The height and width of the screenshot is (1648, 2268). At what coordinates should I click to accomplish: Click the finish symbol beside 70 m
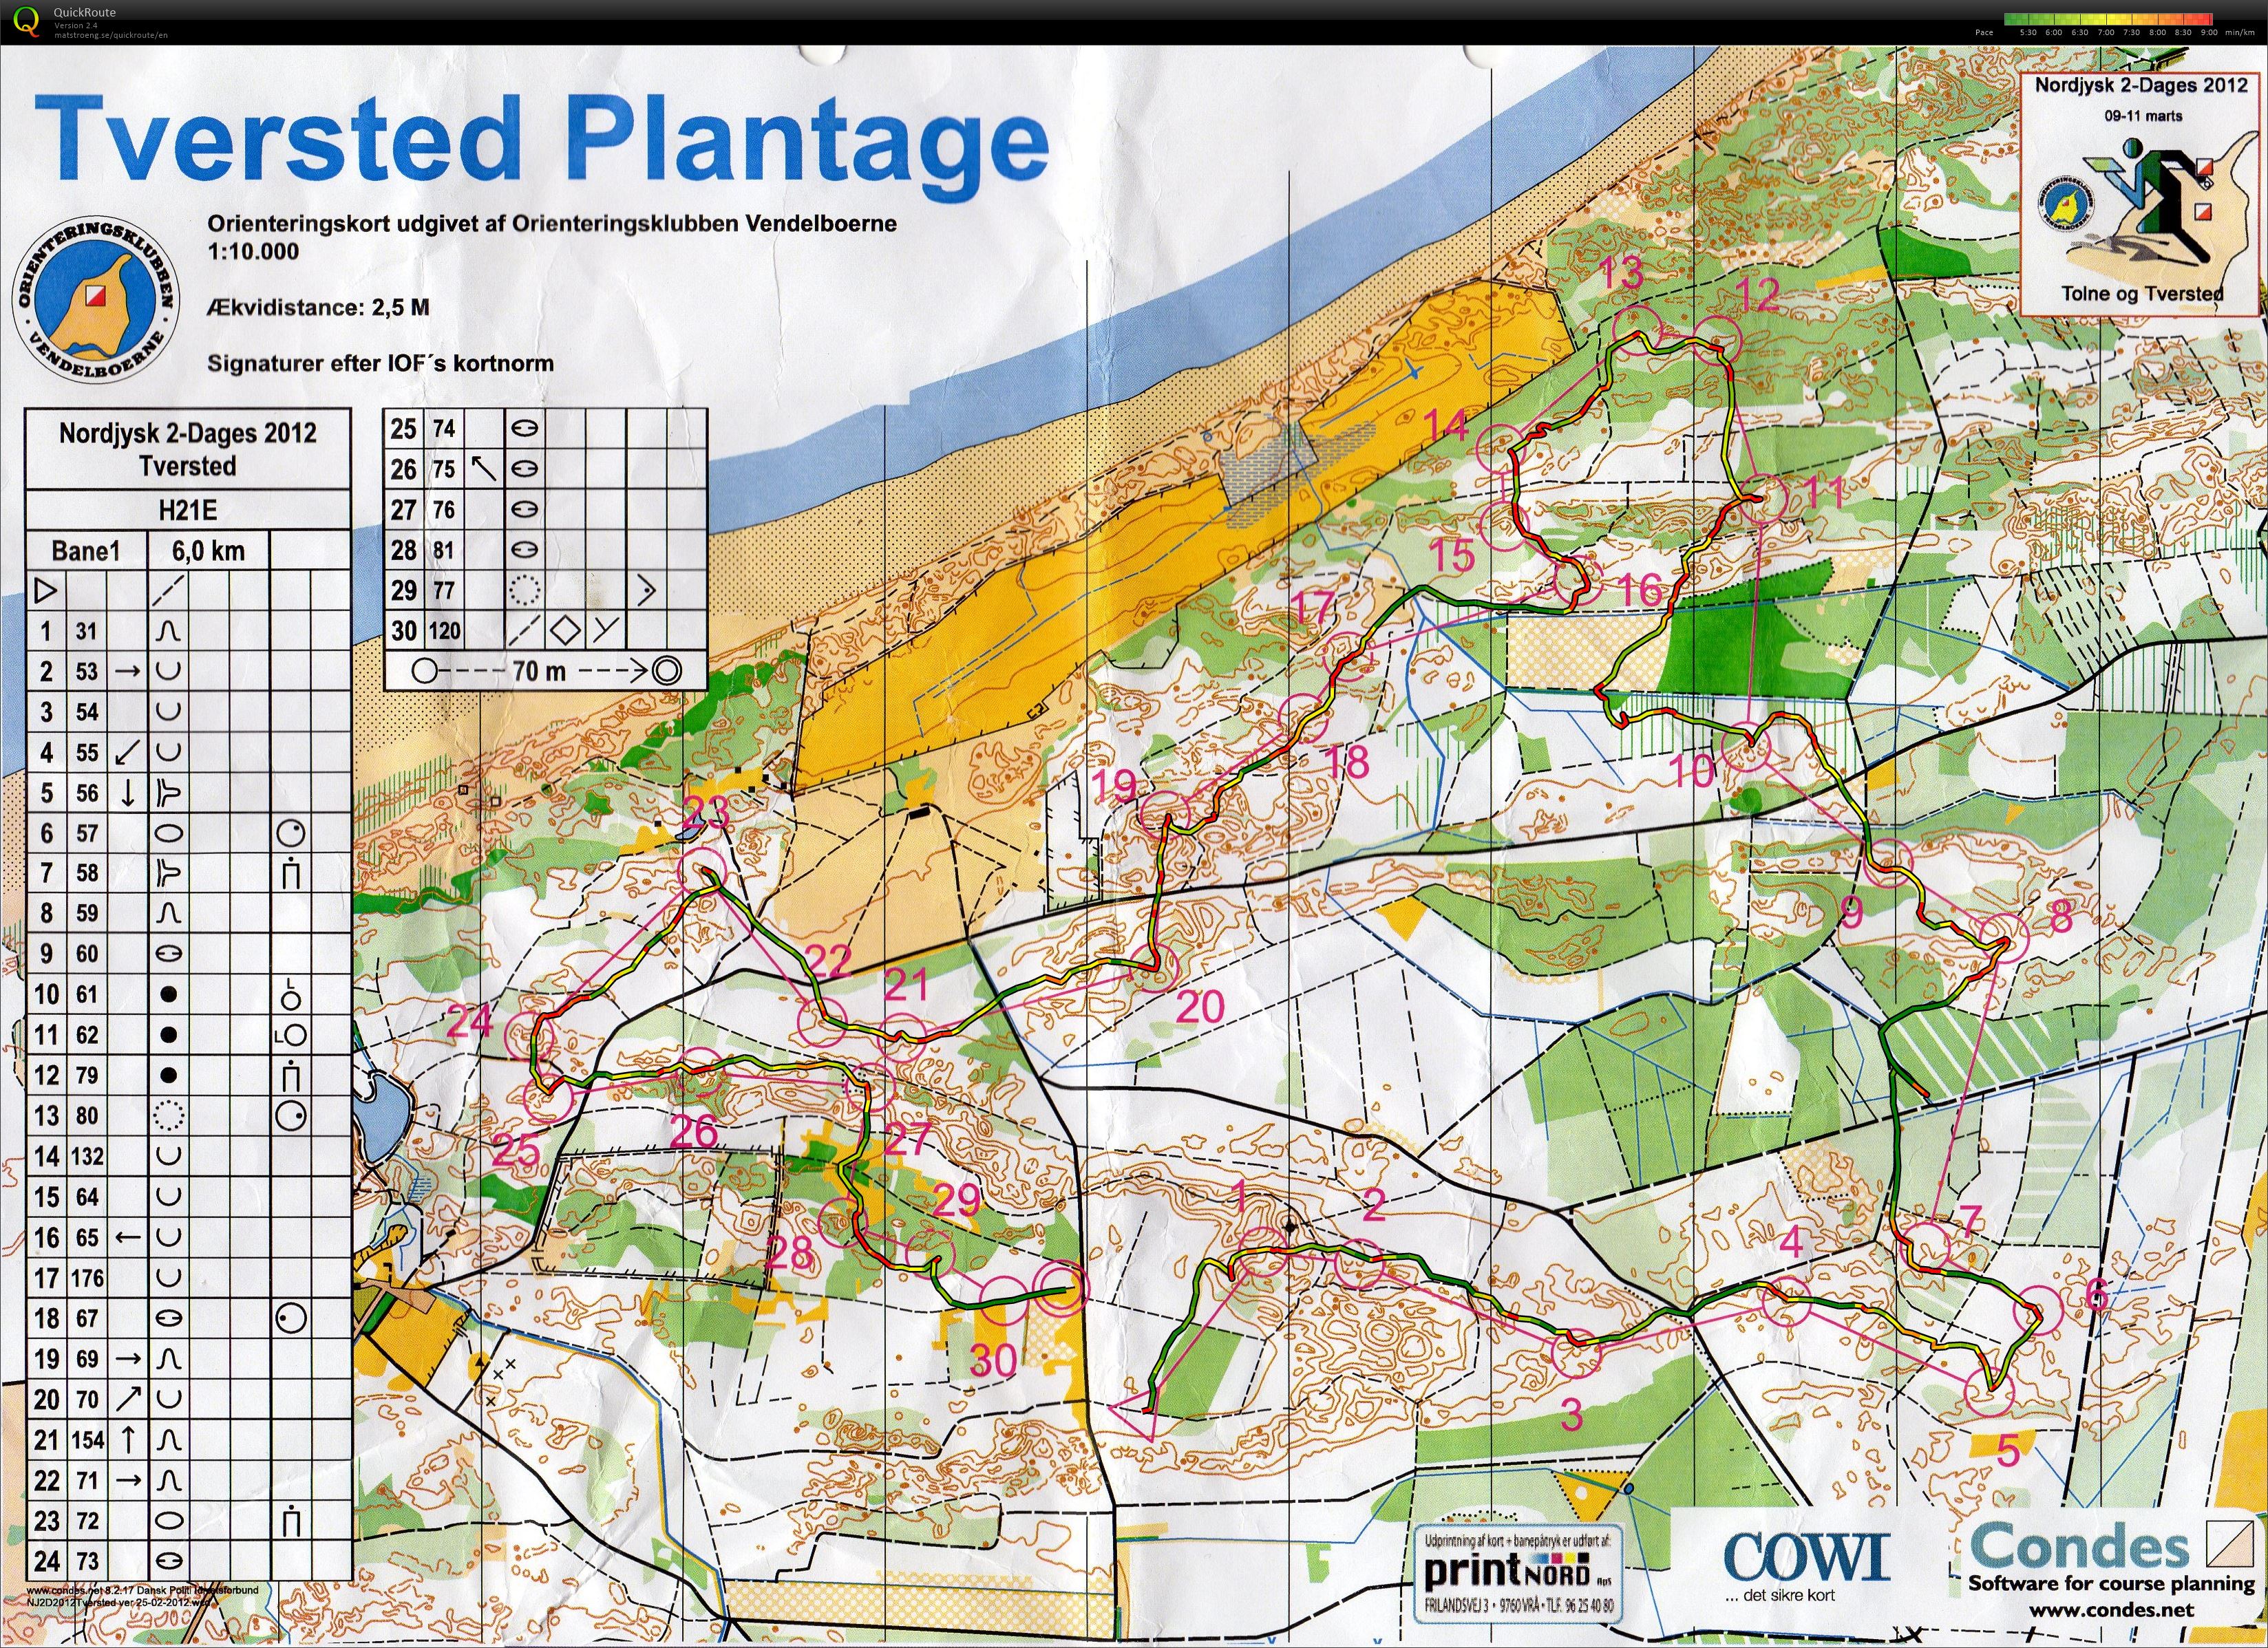[667, 671]
